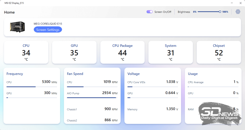Minimize the MSI EZ Display window
This screenshot has width=245, height=130.
click(x=232, y=3)
